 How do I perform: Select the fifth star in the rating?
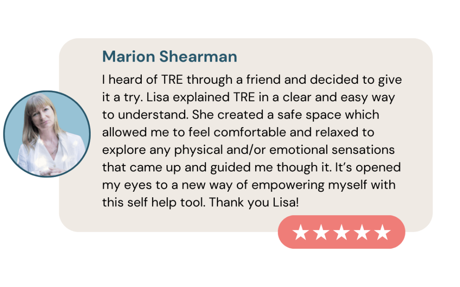[x=382, y=232]
